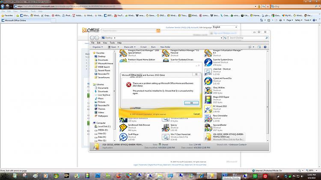Open Internet Explorer Safety menu
321x180 pixels.
coord(298,20)
